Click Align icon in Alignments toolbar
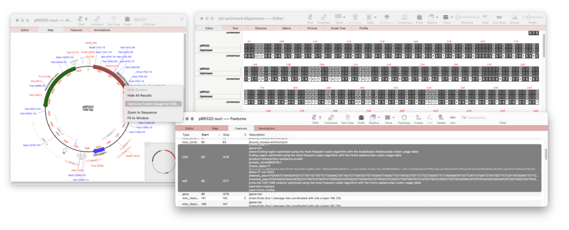 coord(370,17)
